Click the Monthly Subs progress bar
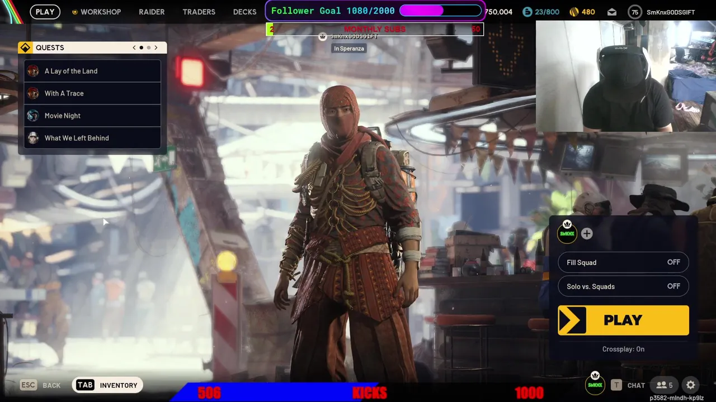The width and height of the screenshot is (716, 402). [375, 30]
